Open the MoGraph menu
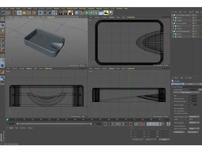Viewport: 202px width, 152px height. tap(83, 8)
